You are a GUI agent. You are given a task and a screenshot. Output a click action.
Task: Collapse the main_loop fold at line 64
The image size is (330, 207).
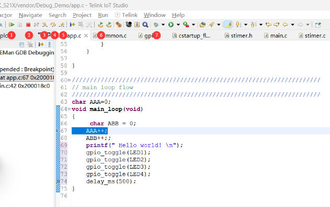pos(69,109)
